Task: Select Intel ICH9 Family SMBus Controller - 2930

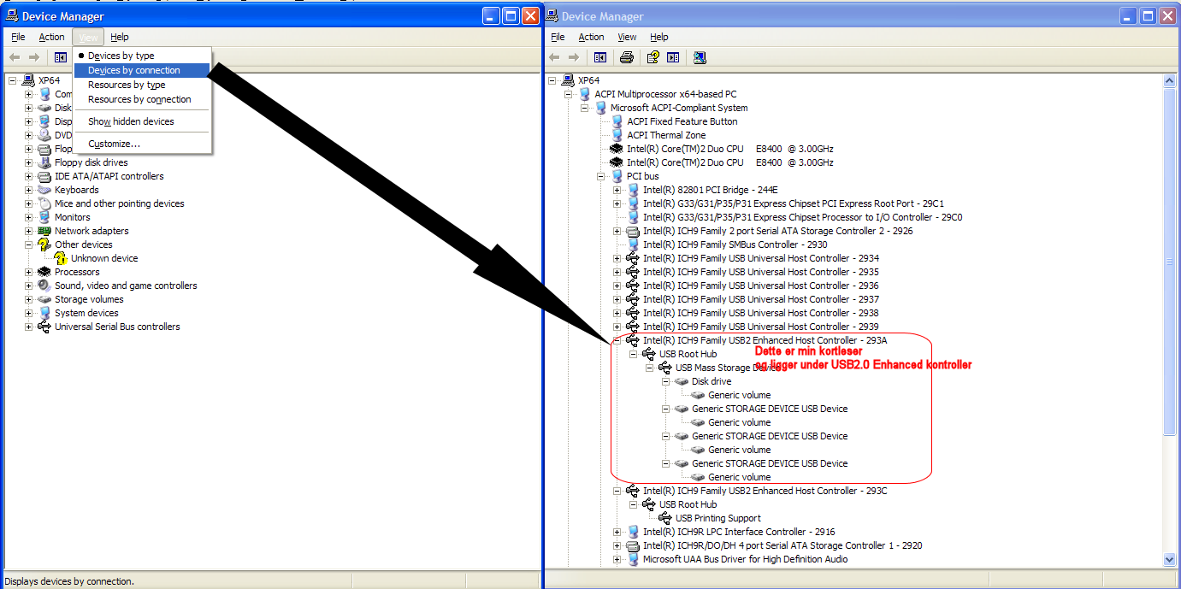Action: 735,244
